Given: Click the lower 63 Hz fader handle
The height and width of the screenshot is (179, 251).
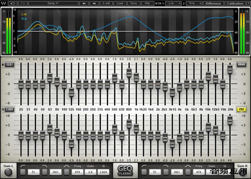Looking at the screenshot, I should coord(50,129).
